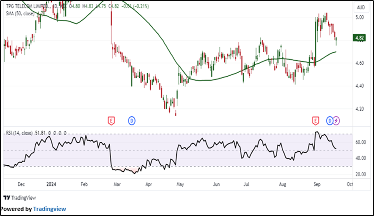Click the high value H4.83
The height and width of the screenshot is (216, 374).
click(87, 7)
